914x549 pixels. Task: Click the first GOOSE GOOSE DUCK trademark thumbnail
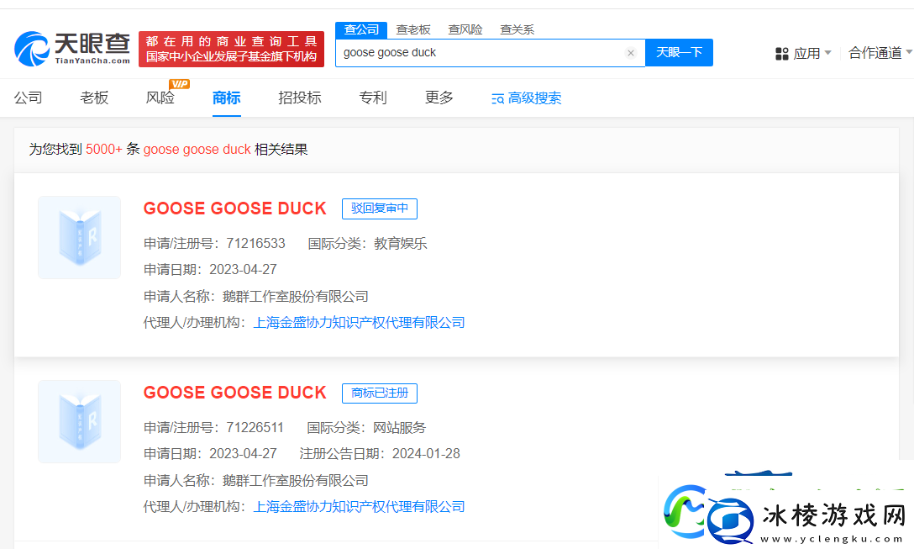pyautogui.click(x=79, y=237)
